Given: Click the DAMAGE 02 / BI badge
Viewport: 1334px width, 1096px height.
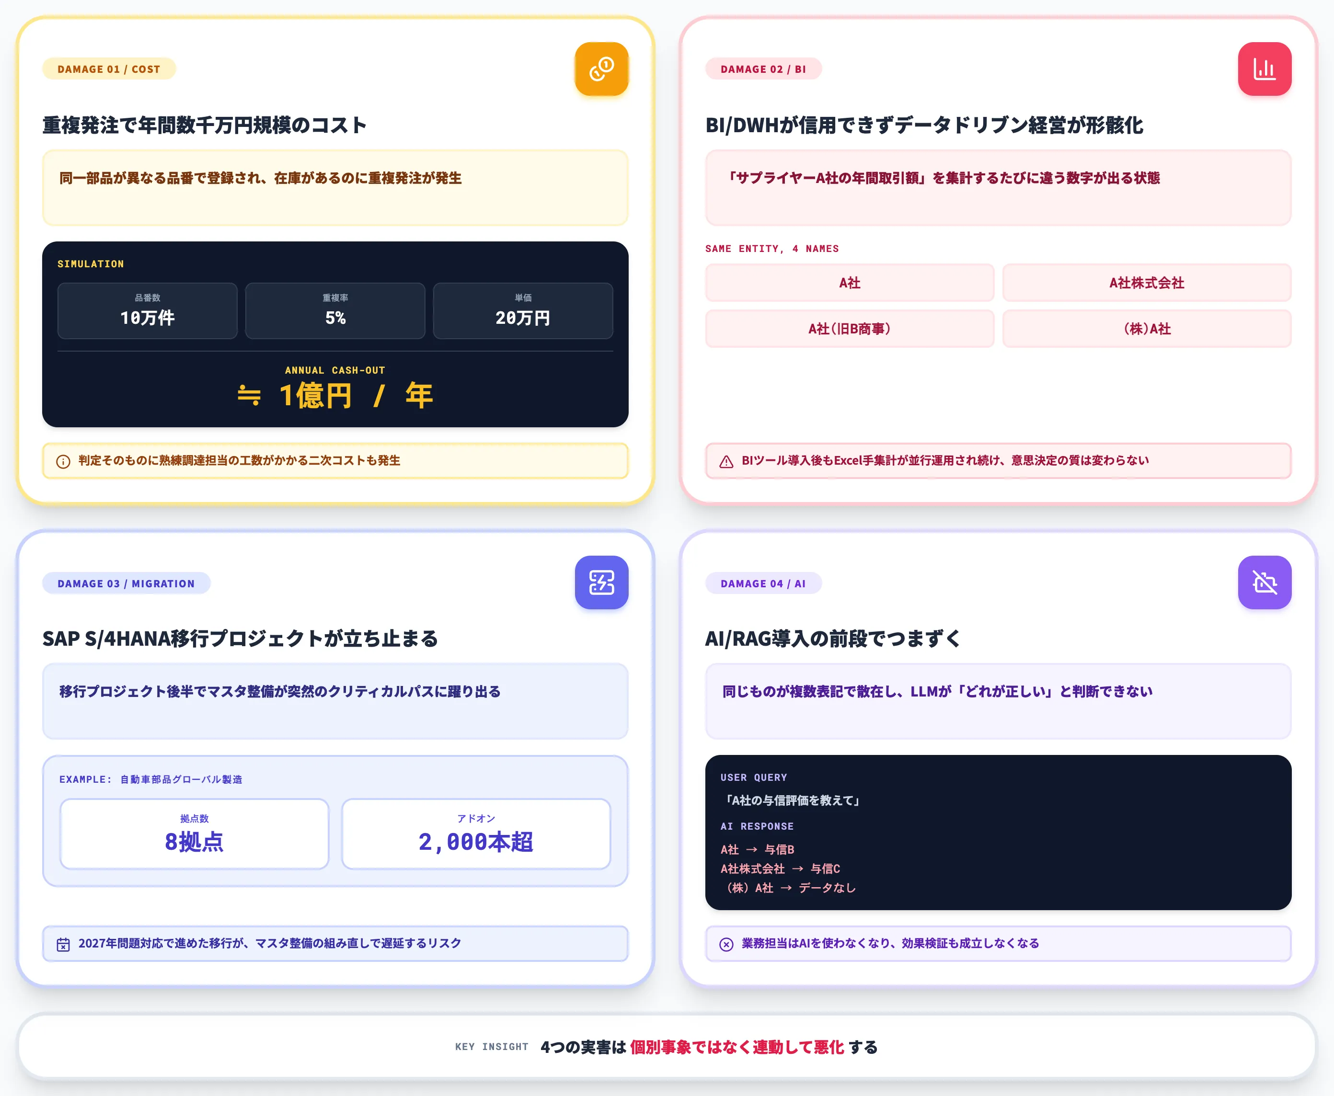Looking at the screenshot, I should (x=763, y=69).
